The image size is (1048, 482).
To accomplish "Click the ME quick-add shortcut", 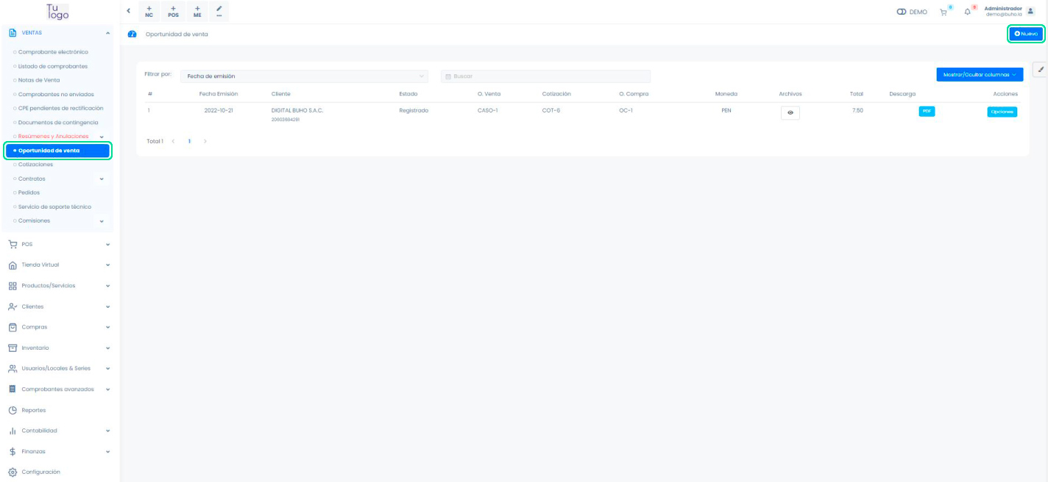I will pos(197,11).
